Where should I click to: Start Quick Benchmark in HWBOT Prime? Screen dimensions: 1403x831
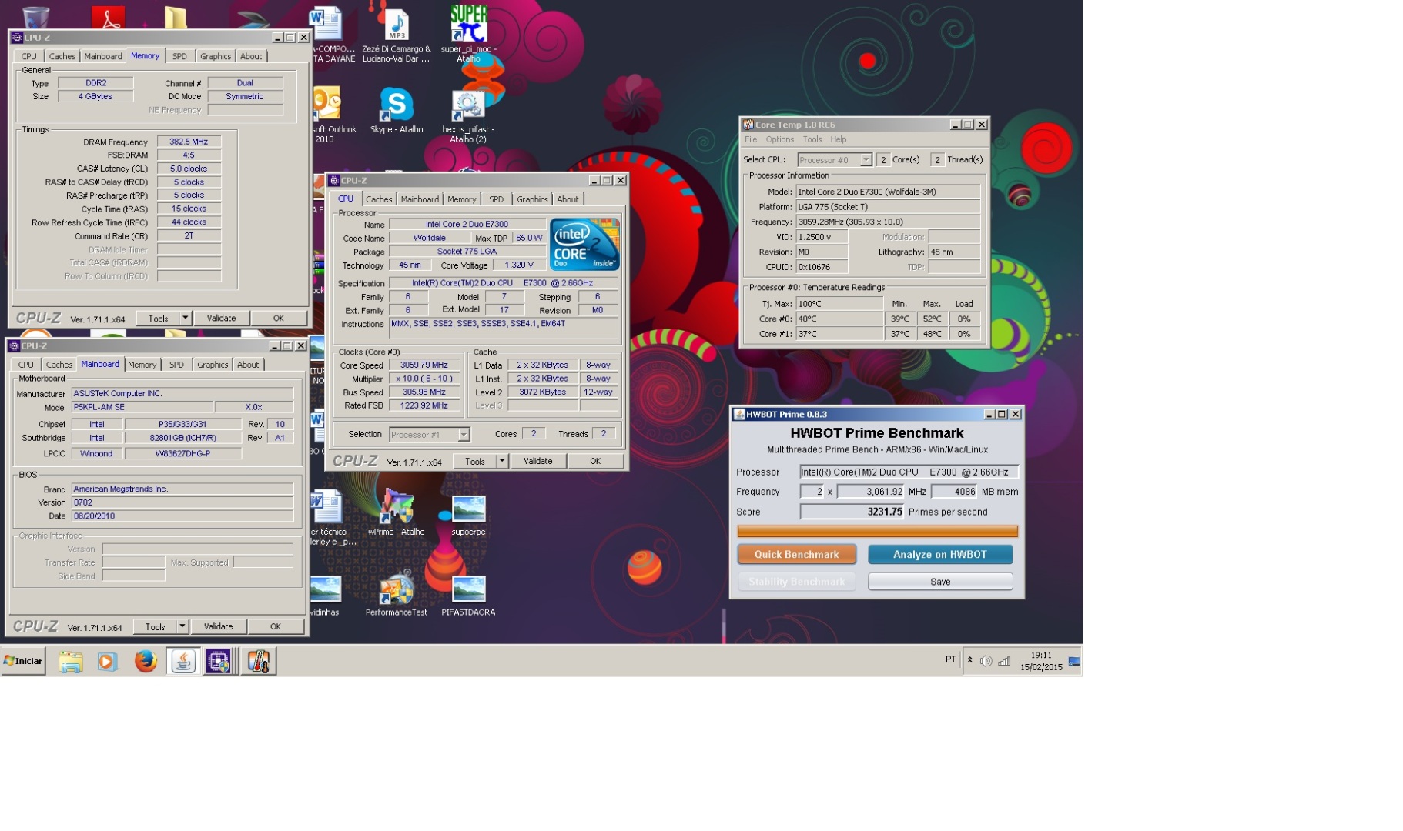796,554
